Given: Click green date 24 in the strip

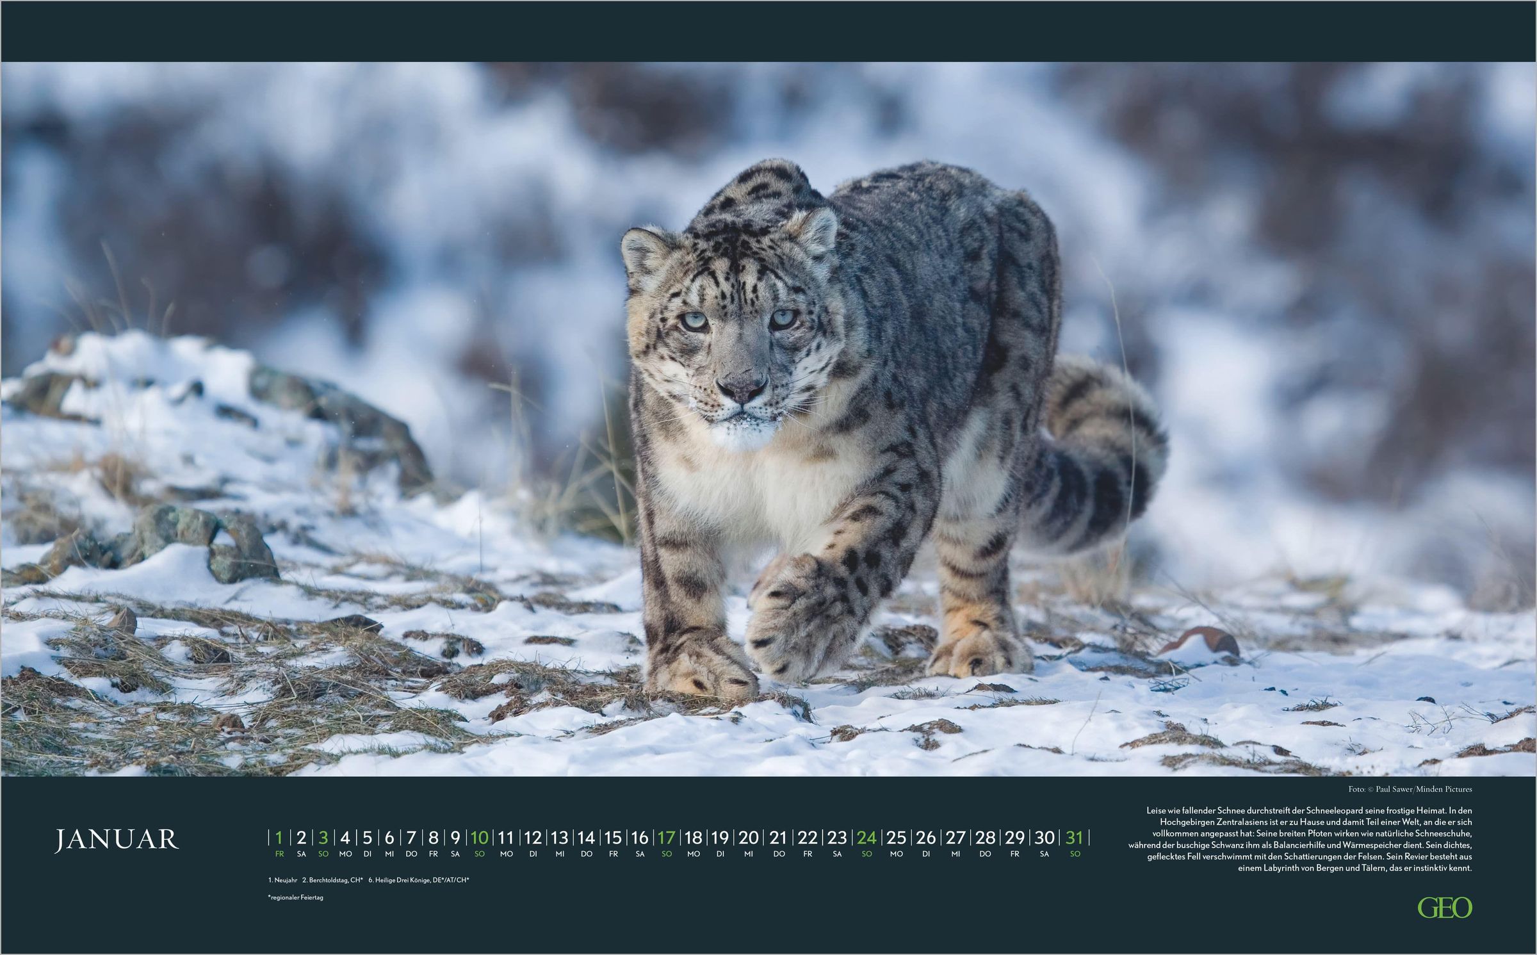Looking at the screenshot, I should pyautogui.click(x=866, y=838).
